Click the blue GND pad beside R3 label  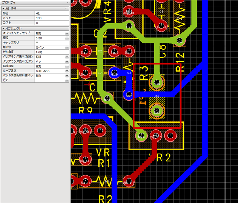[114, 73]
